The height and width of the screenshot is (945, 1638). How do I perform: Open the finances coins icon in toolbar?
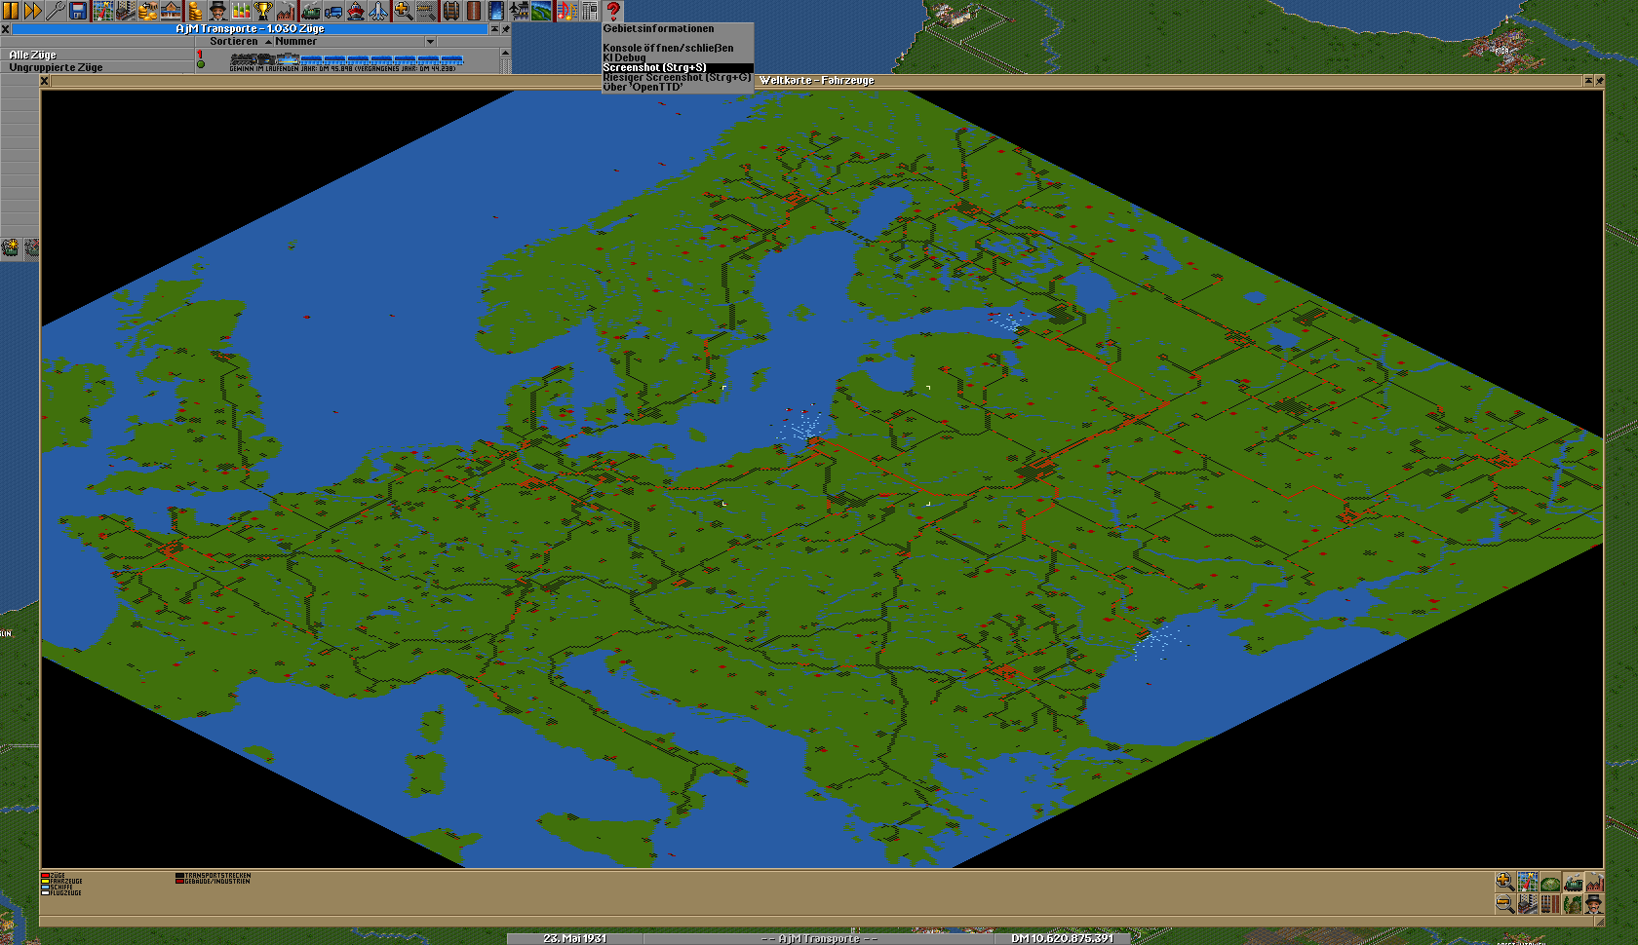[194, 11]
